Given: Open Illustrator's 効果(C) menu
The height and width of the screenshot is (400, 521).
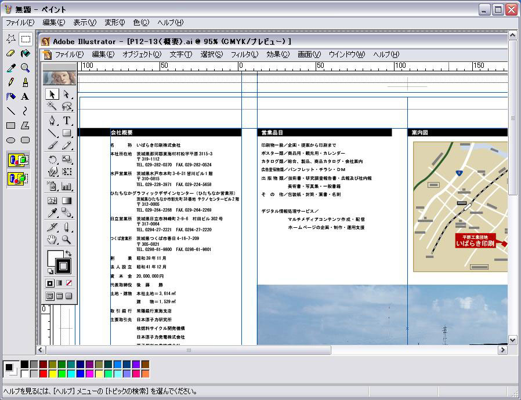Looking at the screenshot, I should [278, 54].
